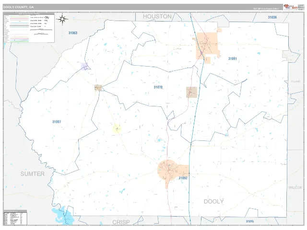This screenshot has width=307, height=230.
Task: Select the SUMTER county label
Action: tap(33, 174)
